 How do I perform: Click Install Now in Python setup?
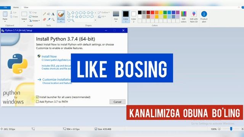click(49, 56)
